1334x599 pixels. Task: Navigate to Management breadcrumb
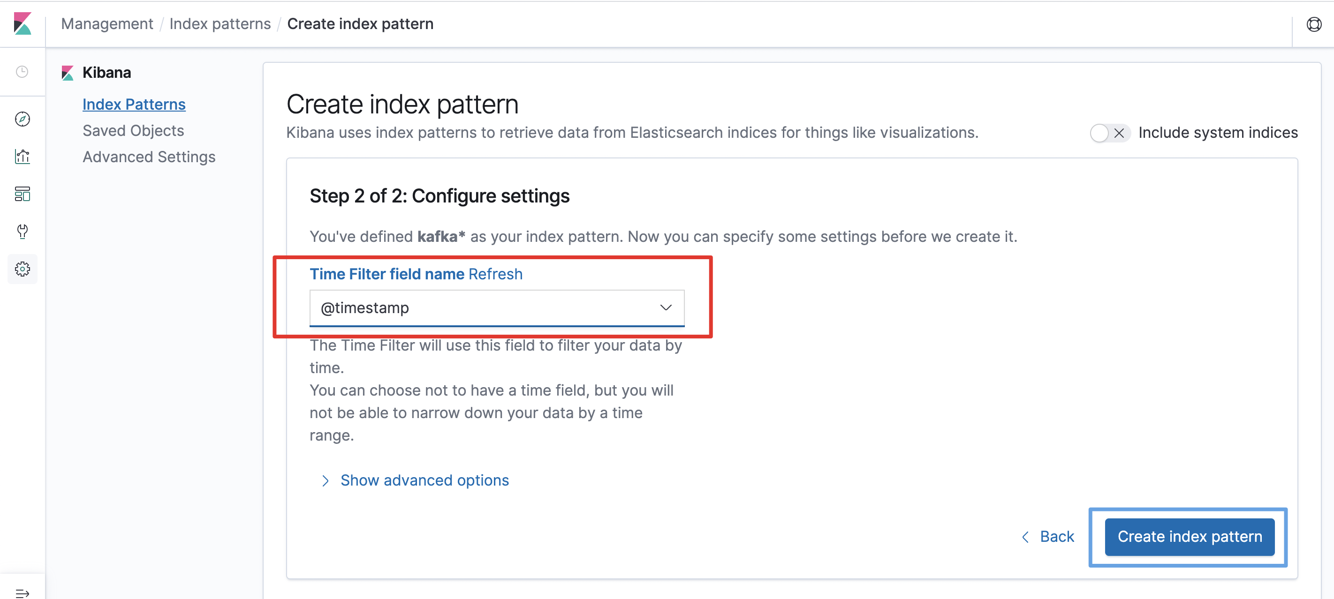pyautogui.click(x=107, y=24)
